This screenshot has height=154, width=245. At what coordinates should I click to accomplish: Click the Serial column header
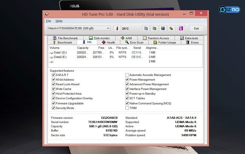(x=137, y=48)
